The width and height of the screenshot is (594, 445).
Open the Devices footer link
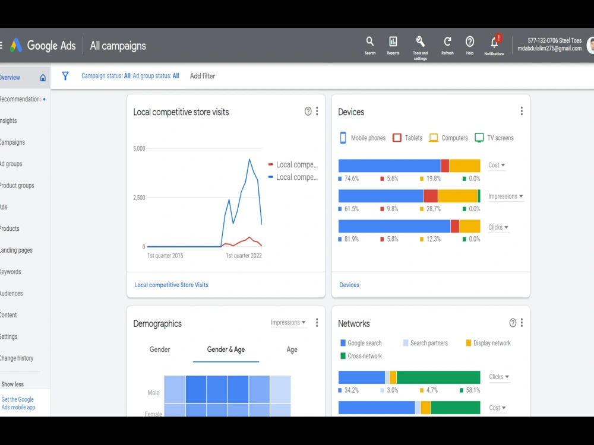349,285
